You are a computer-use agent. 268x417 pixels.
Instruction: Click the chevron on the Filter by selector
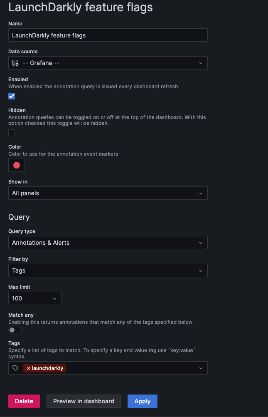coord(201,271)
